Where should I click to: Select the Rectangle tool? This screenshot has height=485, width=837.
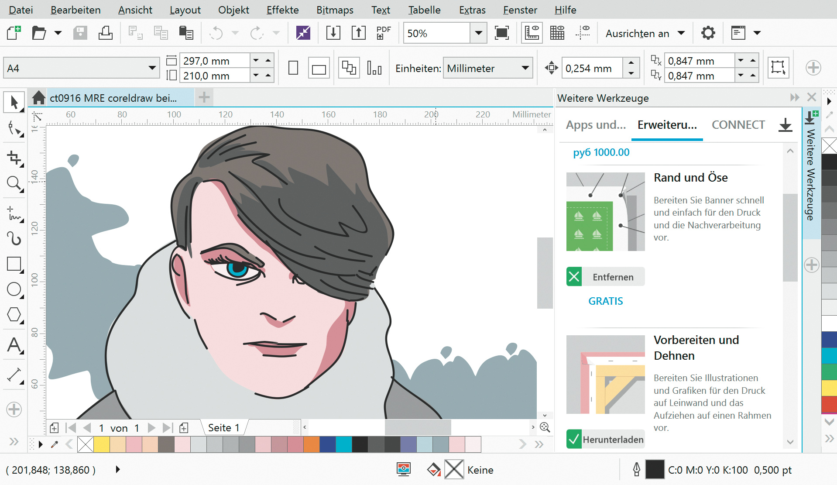pyautogui.click(x=14, y=264)
